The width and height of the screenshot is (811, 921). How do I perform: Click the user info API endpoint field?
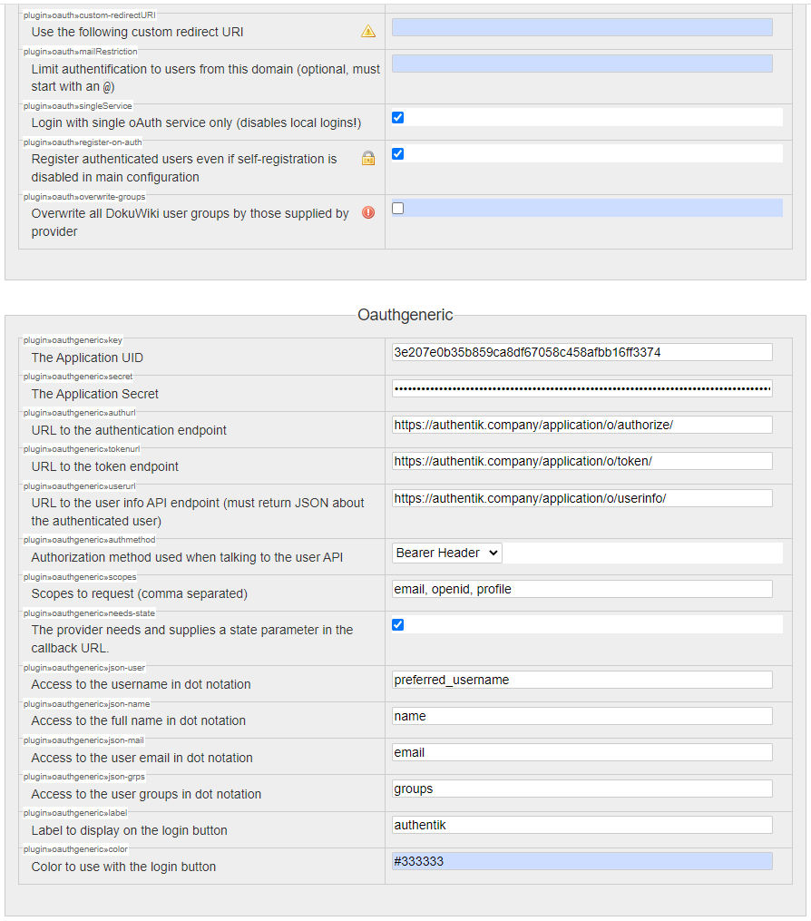[581, 497]
